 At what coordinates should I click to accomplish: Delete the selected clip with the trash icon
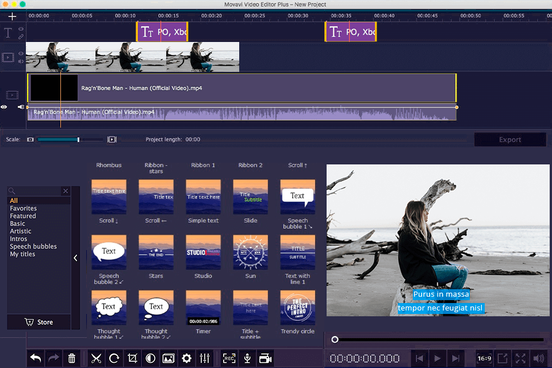click(71, 358)
